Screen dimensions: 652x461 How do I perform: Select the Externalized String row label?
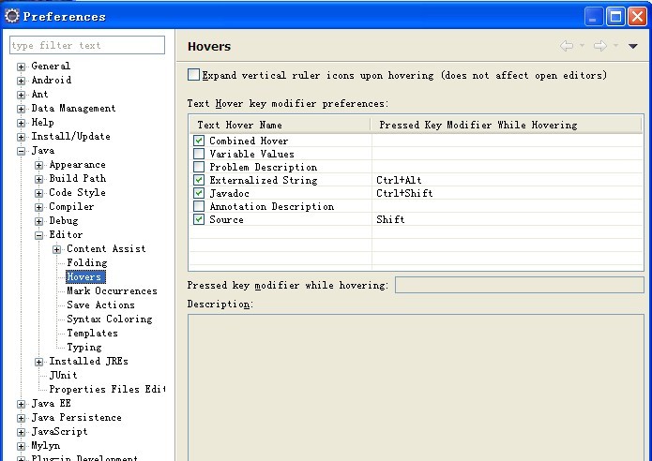[264, 180]
